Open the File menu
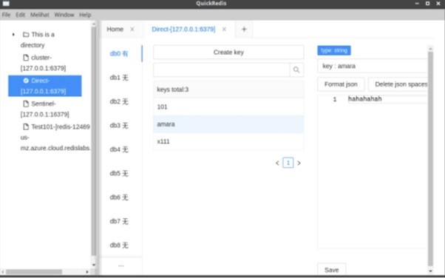The image size is (445, 278). [6, 15]
